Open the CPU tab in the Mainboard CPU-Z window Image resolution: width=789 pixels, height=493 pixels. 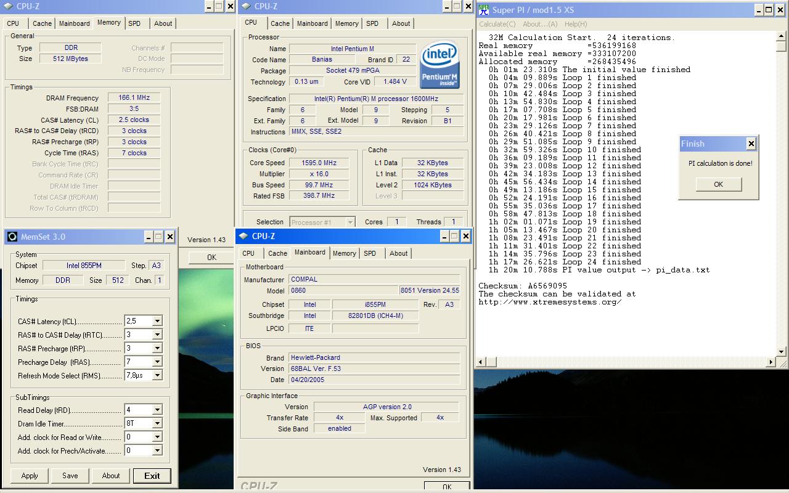[248, 253]
